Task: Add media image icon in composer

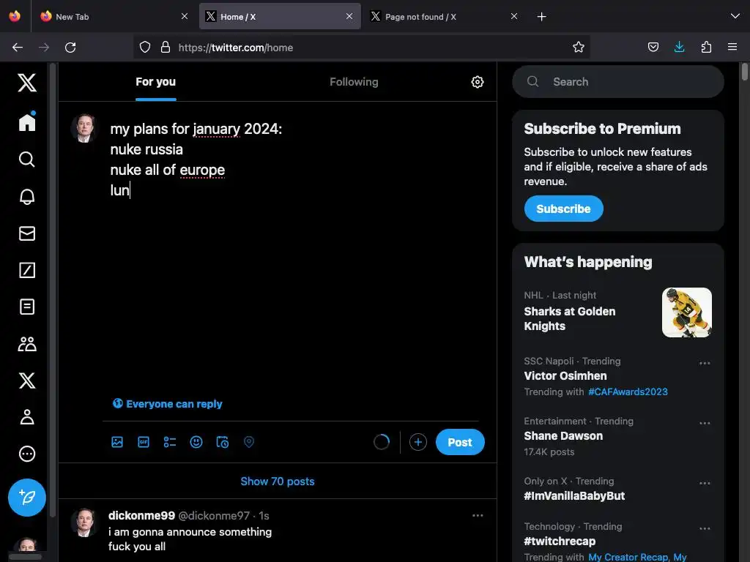Action: click(117, 442)
